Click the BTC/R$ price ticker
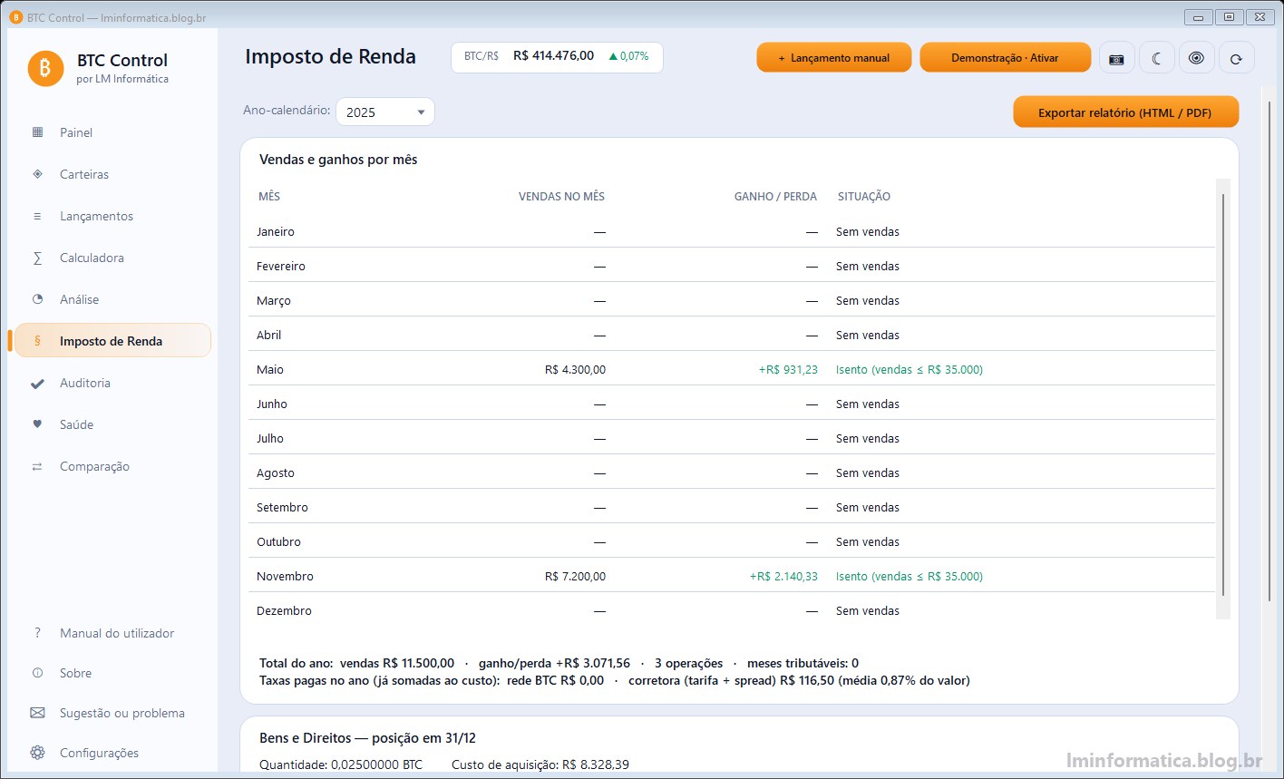 tap(557, 56)
